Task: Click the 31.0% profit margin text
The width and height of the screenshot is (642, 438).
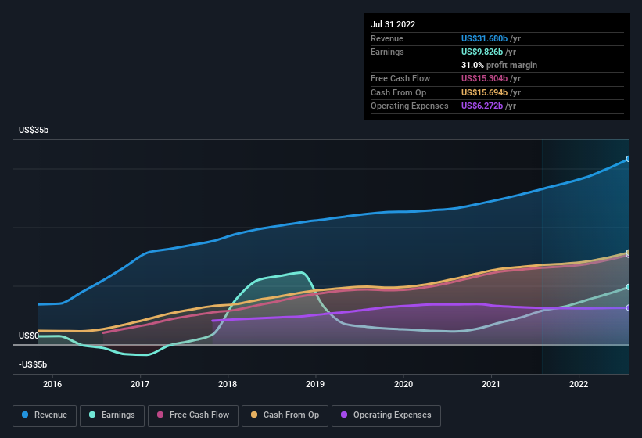Action: tap(499, 65)
